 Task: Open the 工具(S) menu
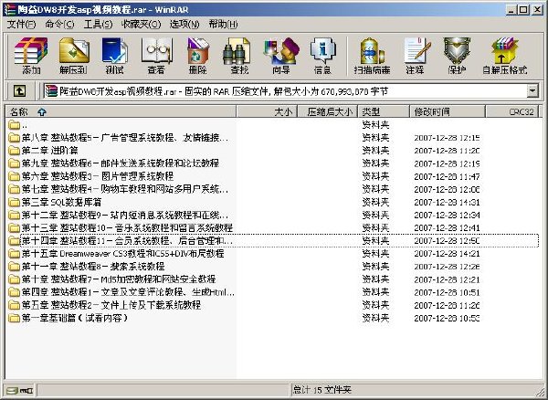click(x=98, y=24)
